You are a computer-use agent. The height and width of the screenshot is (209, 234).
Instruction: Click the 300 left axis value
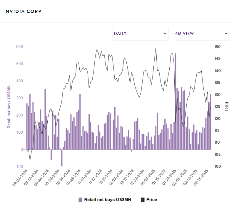pyautogui.click(x=20, y=98)
